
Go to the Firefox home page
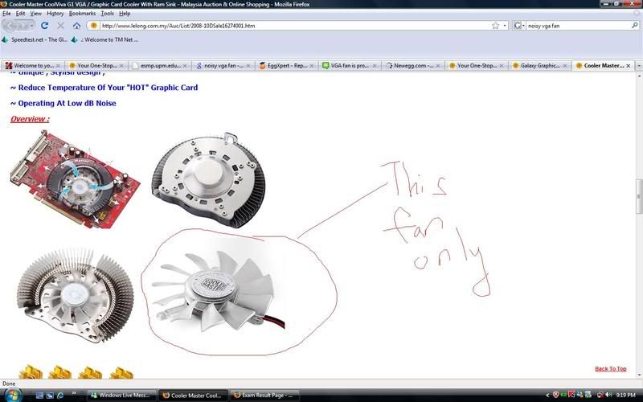click(76, 26)
